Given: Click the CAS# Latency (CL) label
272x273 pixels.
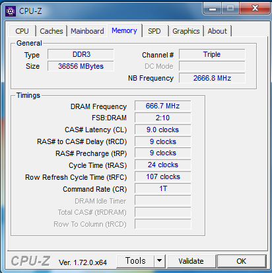Looking at the screenshot, I should tap(96, 130).
